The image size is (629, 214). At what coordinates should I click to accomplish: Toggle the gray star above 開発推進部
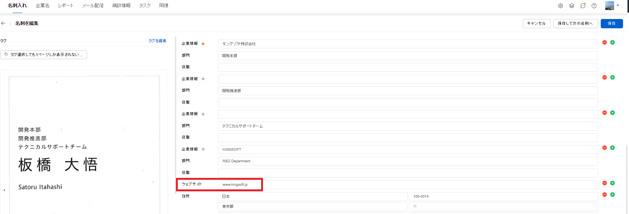(x=203, y=79)
